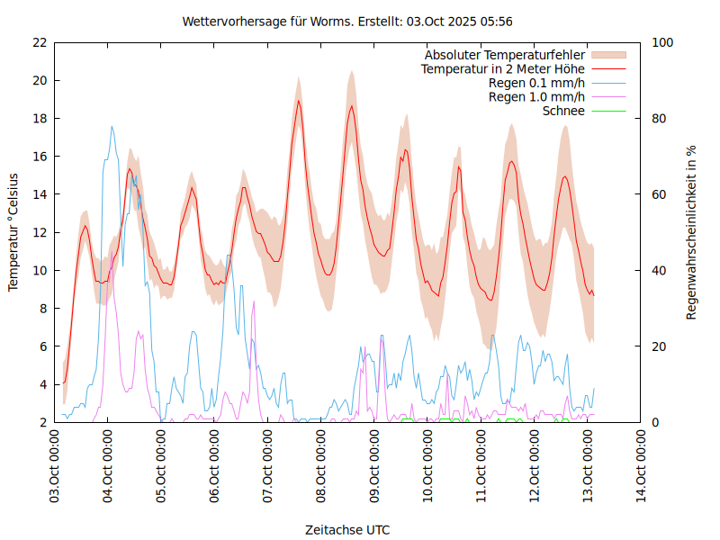Image resolution: width=720 pixels, height=540 pixels.
Task: Select the 'Regen 0.1 mm/h' legend entry
Action: click(x=536, y=83)
